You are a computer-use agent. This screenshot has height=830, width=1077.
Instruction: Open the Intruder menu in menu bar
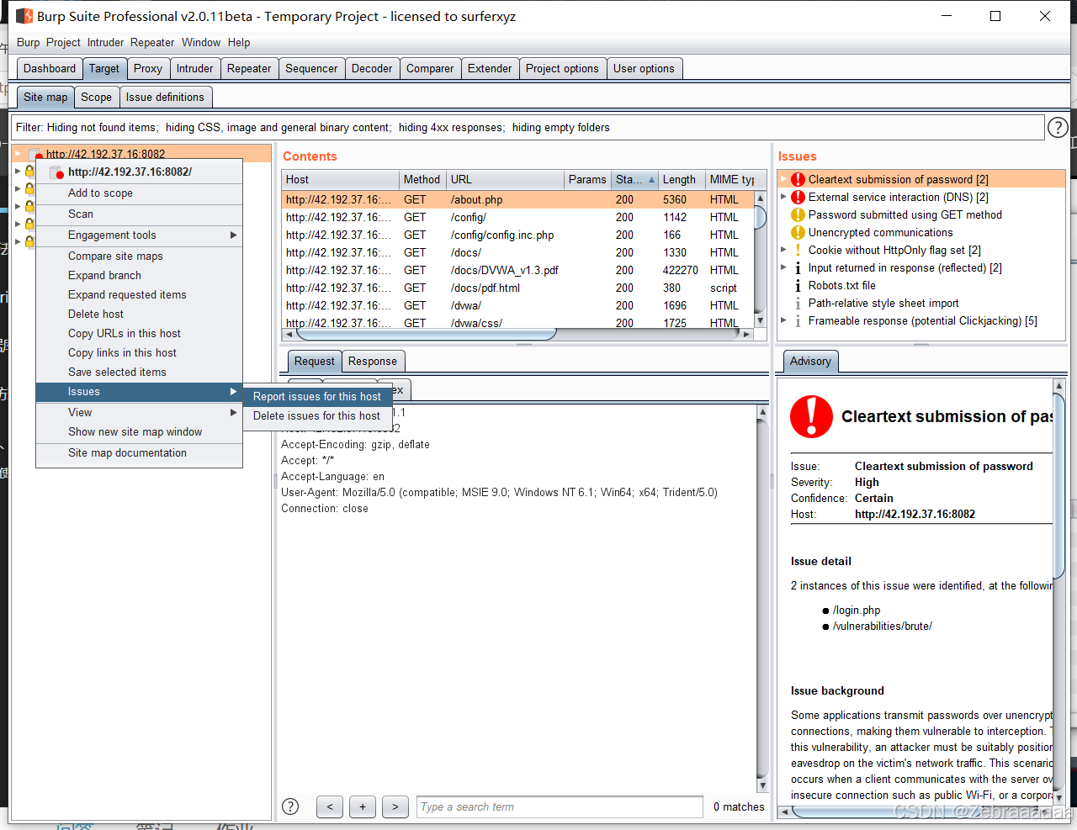[105, 42]
